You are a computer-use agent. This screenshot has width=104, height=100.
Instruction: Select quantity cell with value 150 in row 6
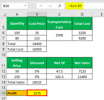coord(17,33)
